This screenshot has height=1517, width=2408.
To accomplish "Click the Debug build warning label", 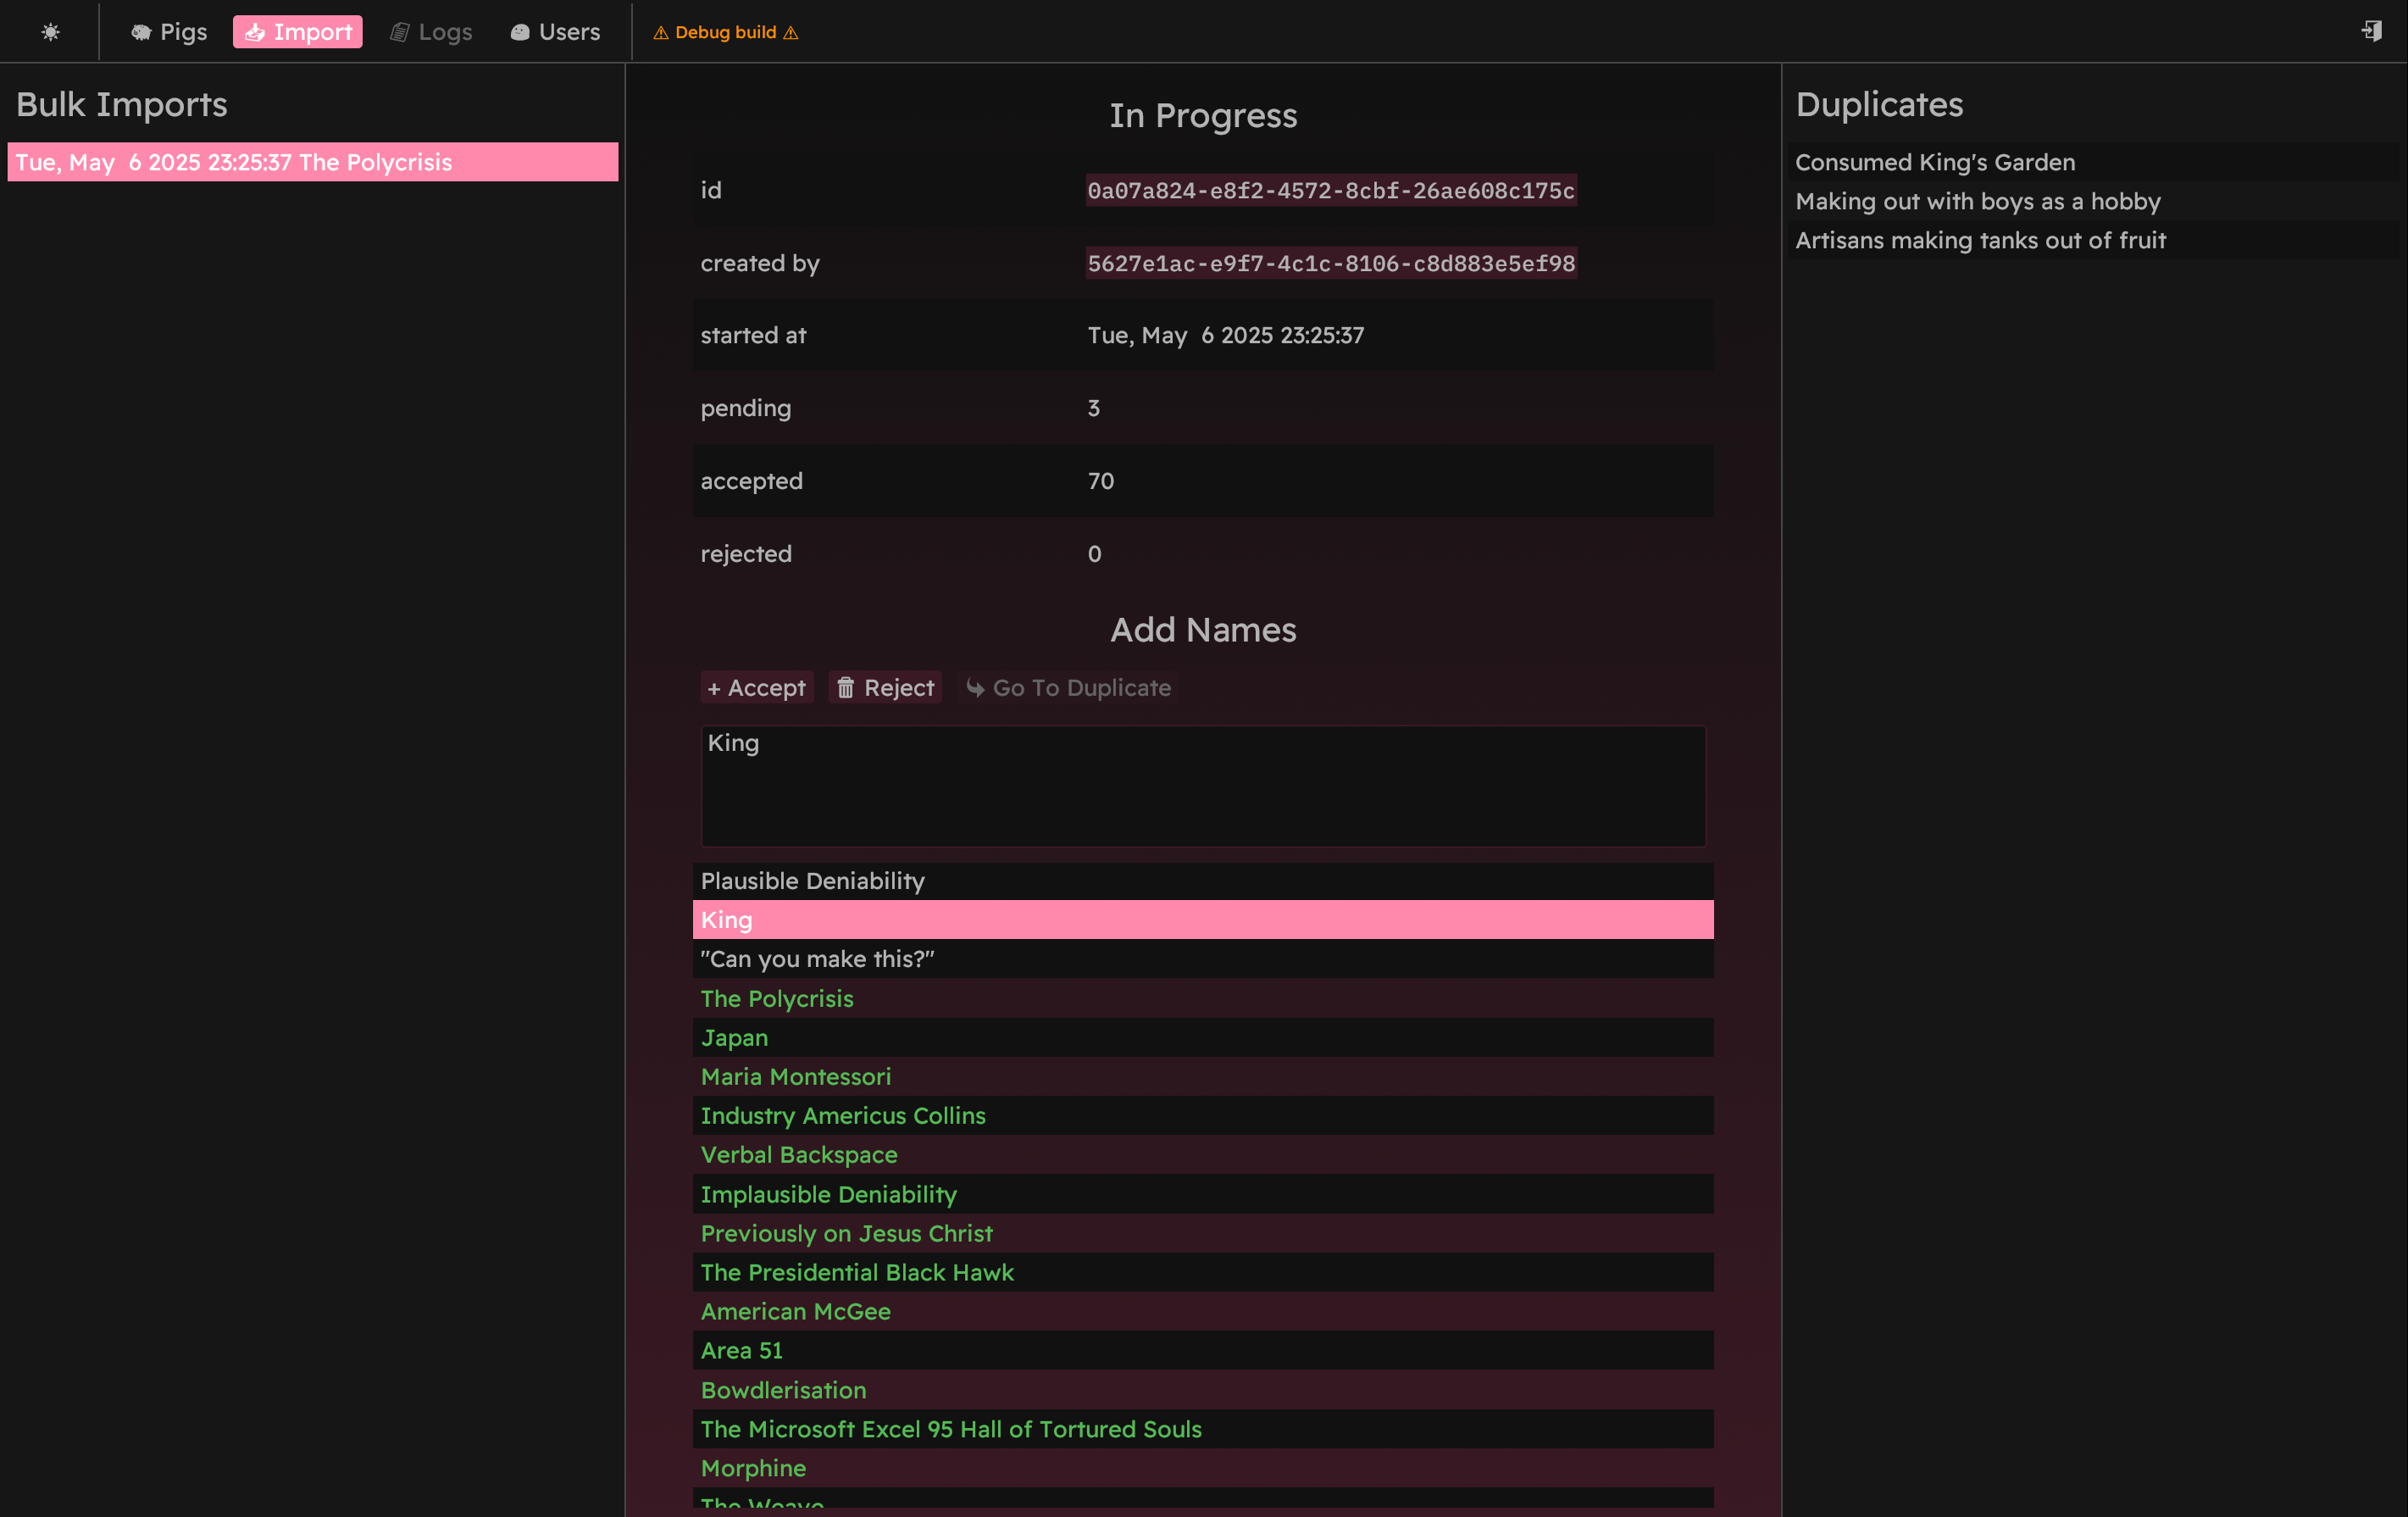I will click(x=725, y=32).
